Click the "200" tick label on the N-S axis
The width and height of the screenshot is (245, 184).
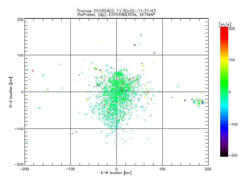click(20, 19)
